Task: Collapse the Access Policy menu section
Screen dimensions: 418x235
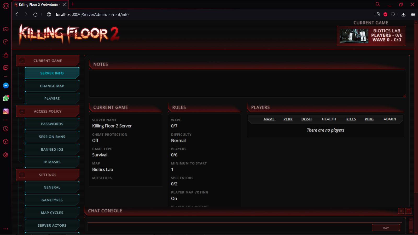Action: coord(22,111)
